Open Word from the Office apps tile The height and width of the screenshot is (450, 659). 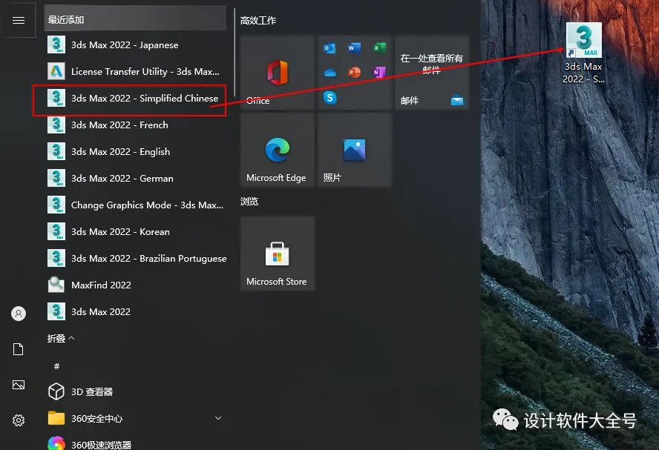[354, 48]
